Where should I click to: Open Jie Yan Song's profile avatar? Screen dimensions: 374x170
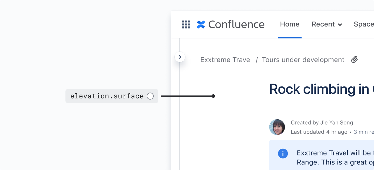pos(277,127)
